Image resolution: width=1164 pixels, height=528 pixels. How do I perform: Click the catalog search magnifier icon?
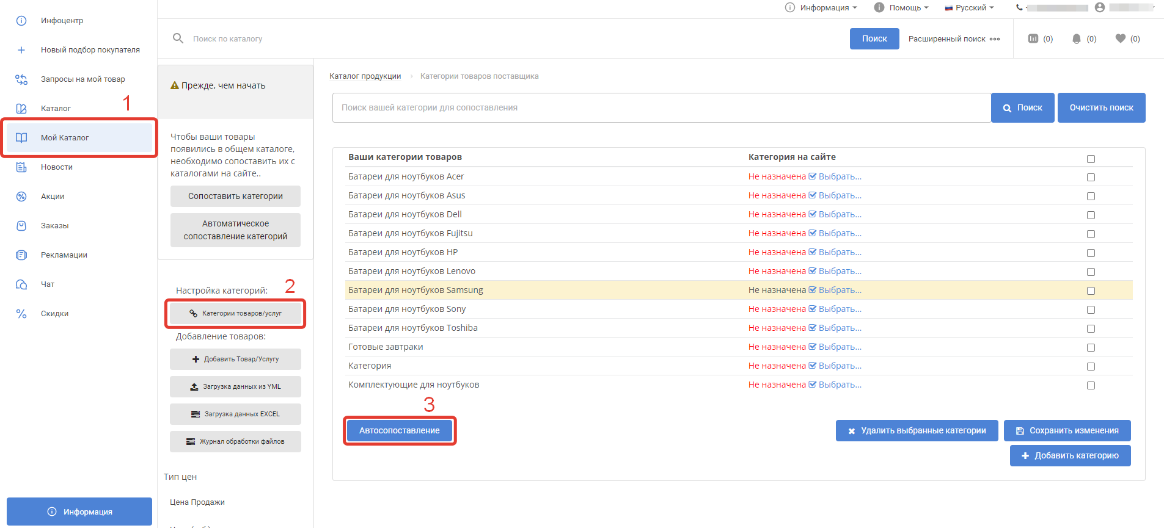[178, 38]
